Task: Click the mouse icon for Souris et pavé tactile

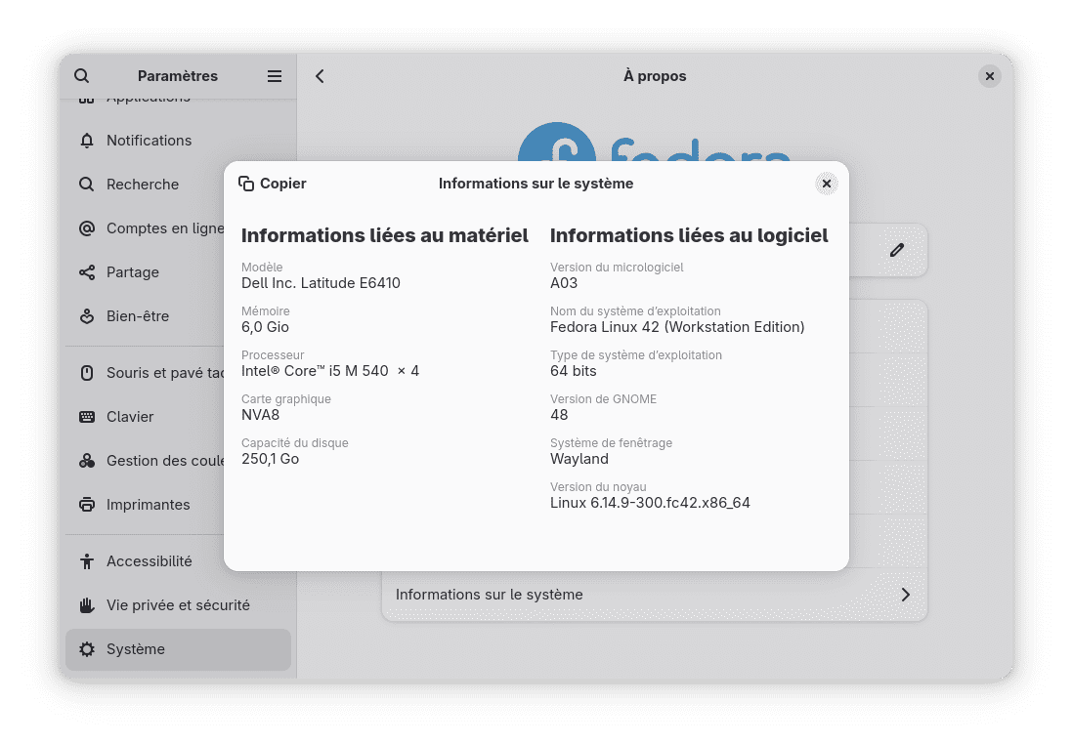Action: (x=87, y=372)
